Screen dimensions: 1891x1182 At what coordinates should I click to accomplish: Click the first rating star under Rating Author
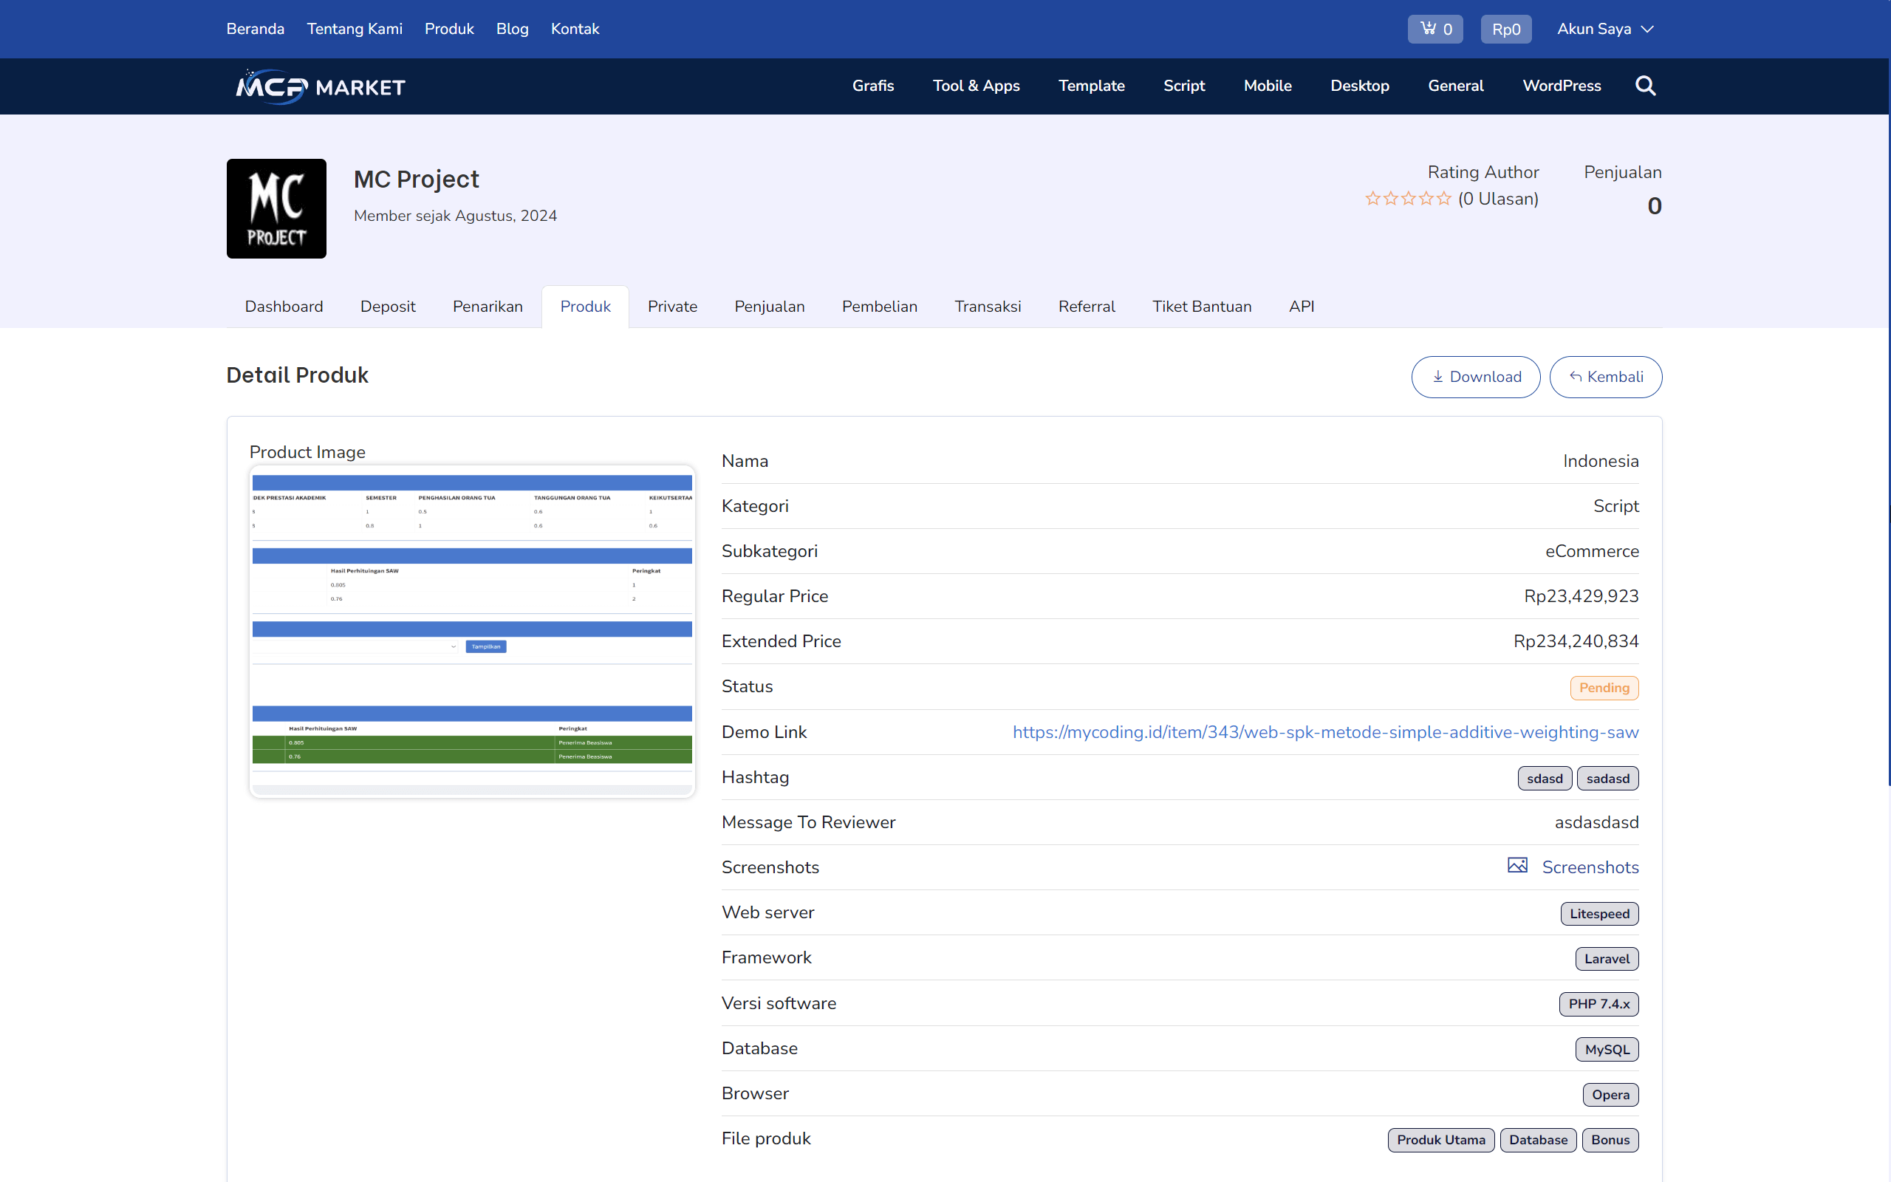(x=1373, y=199)
